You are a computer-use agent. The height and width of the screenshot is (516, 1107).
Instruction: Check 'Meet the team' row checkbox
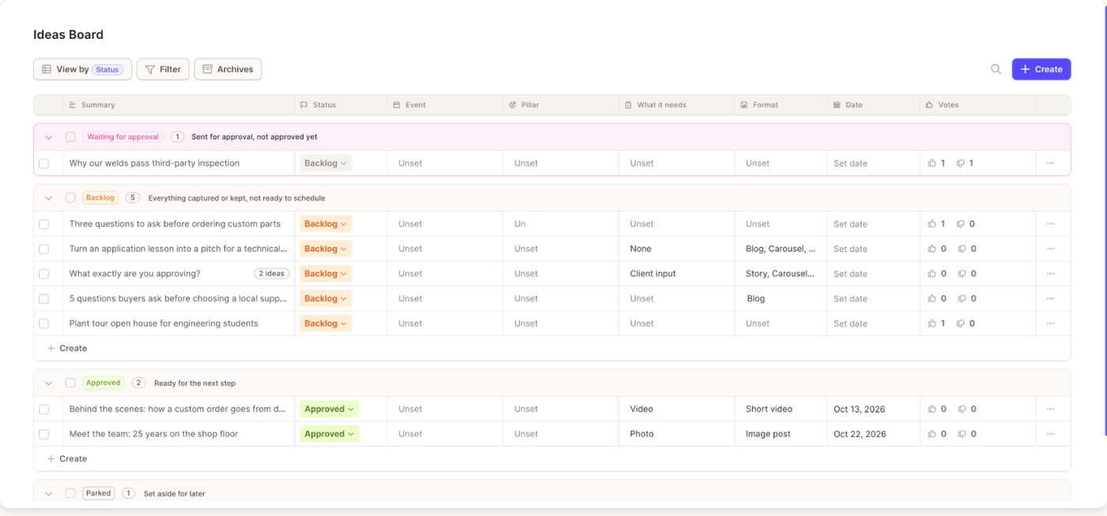click(44, 435)
